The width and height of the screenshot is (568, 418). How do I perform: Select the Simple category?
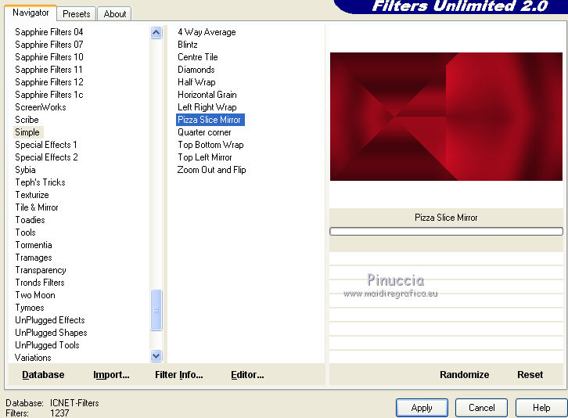tap(27, 132)
